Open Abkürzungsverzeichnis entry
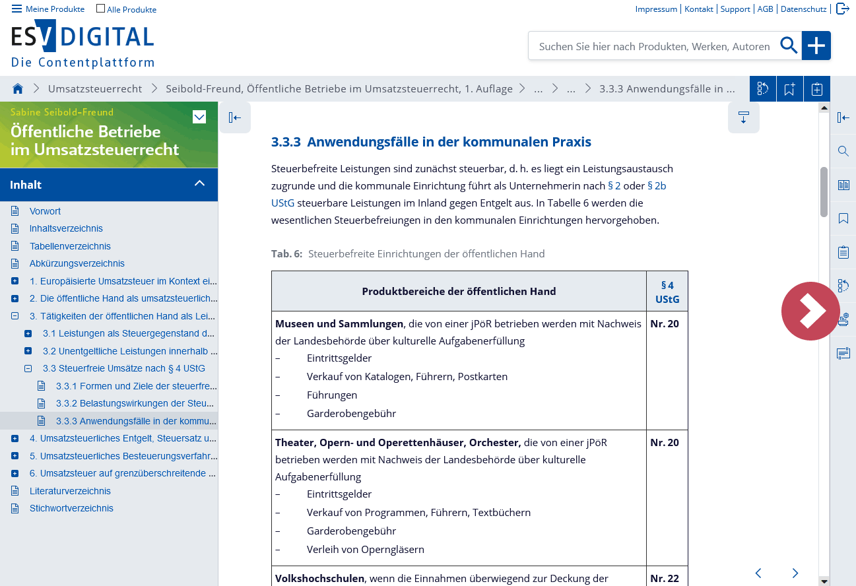Image resolution: width=856 pixels, height=586 pixels. [x=77, y=263]
